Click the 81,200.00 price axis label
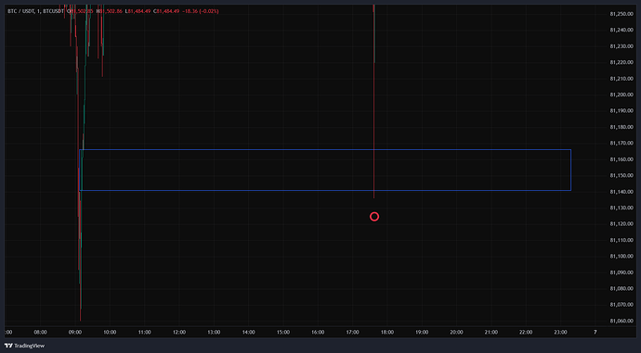 click(621, 95)
